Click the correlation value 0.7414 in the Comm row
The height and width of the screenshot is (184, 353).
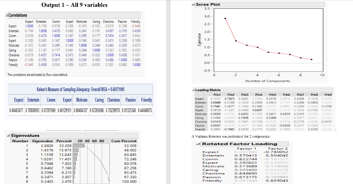tap(109, 36)
